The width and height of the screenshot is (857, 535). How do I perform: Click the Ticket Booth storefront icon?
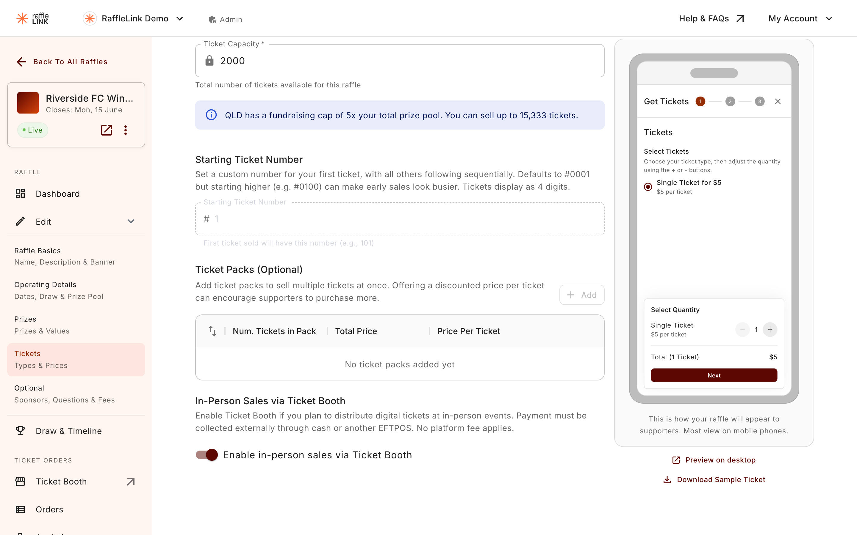tap(20, 481)
